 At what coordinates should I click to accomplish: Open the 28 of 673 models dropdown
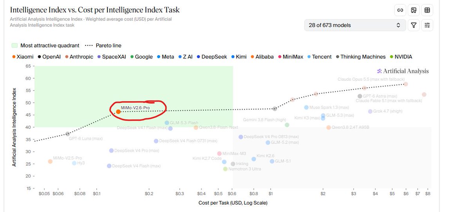(354, 25)
